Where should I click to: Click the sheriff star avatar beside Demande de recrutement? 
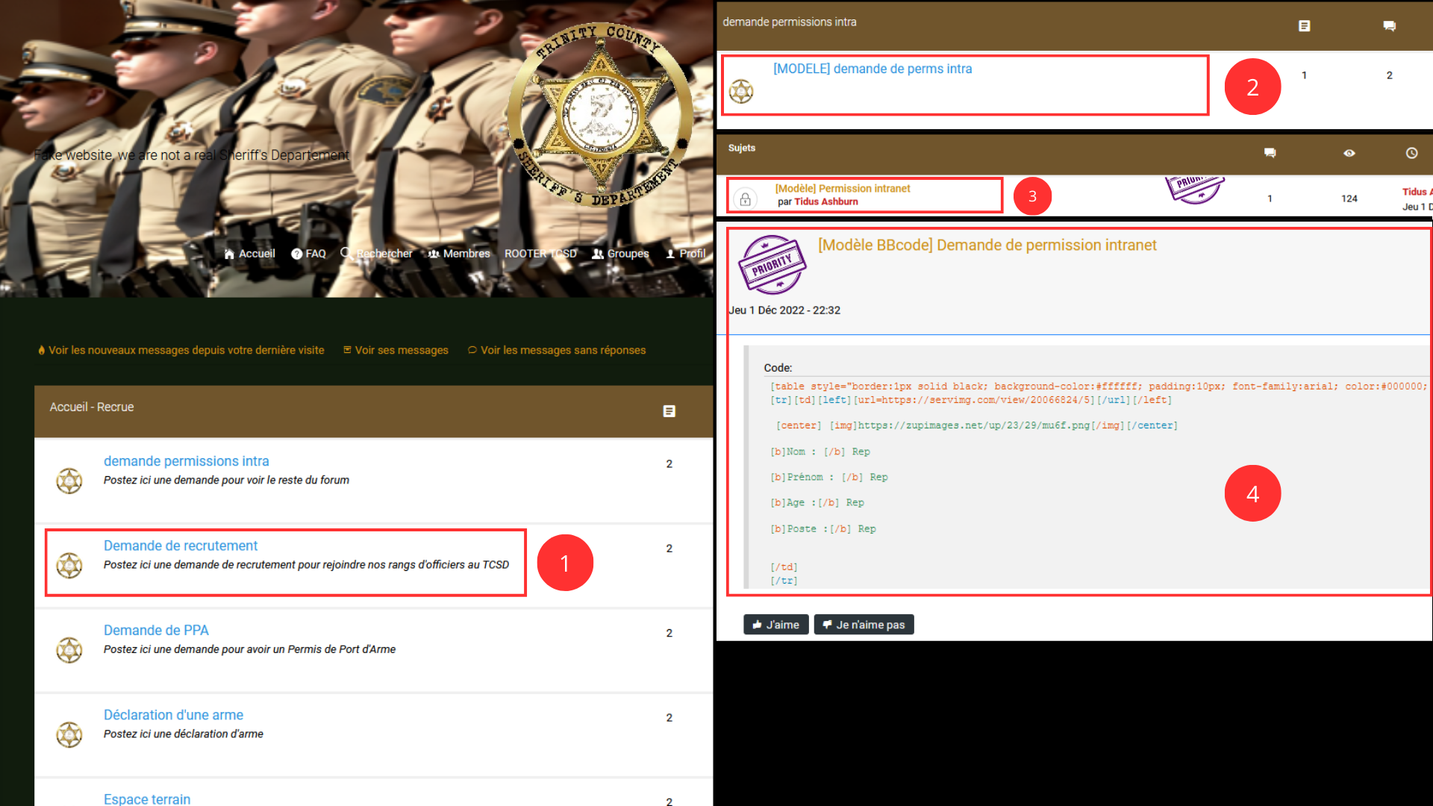point(69,565)
